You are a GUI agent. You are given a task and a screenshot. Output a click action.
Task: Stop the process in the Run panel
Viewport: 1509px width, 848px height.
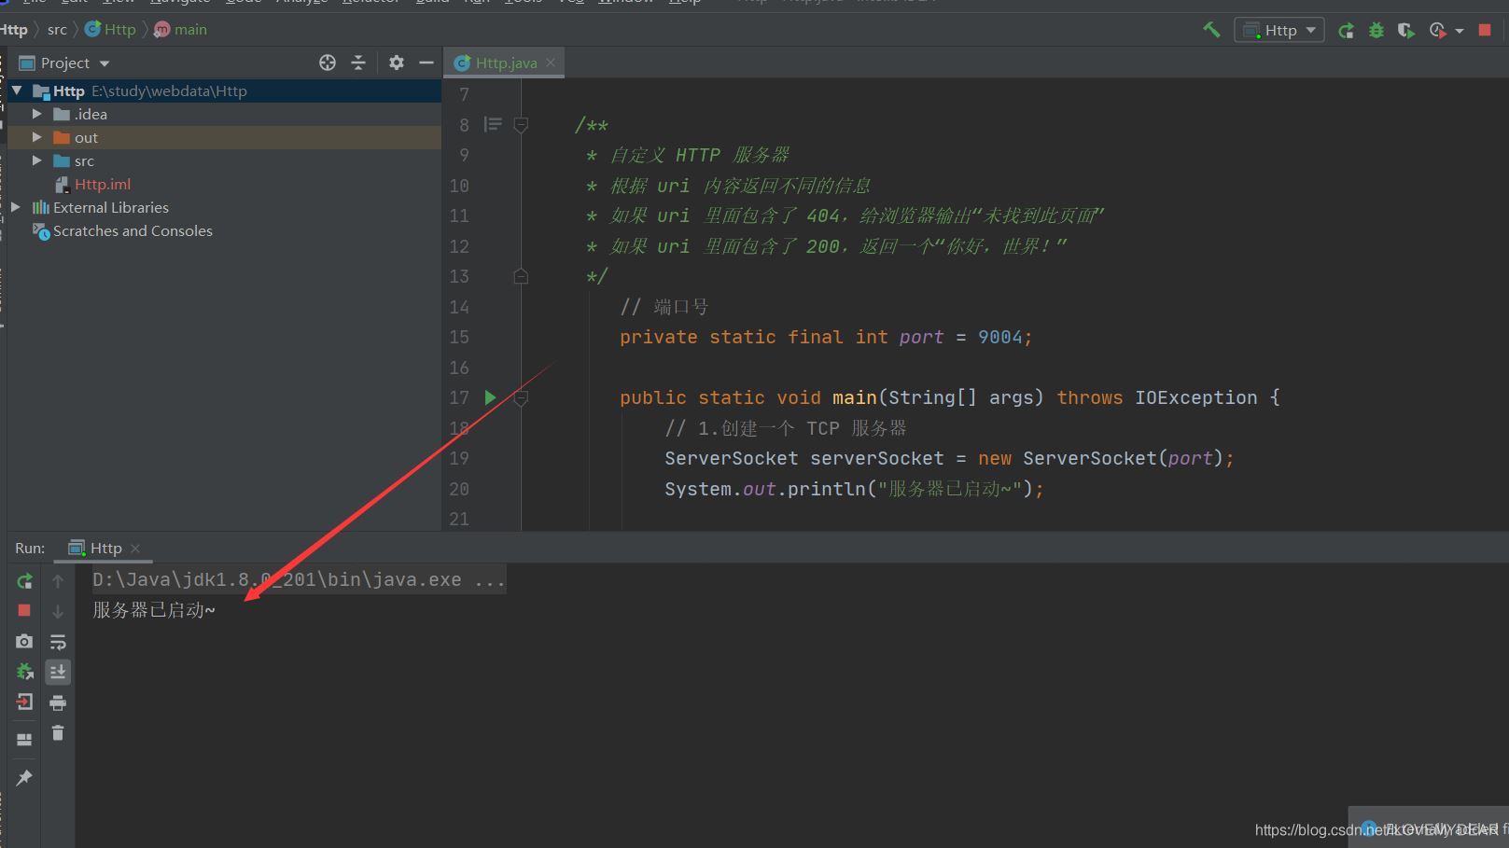pos(24,610)
